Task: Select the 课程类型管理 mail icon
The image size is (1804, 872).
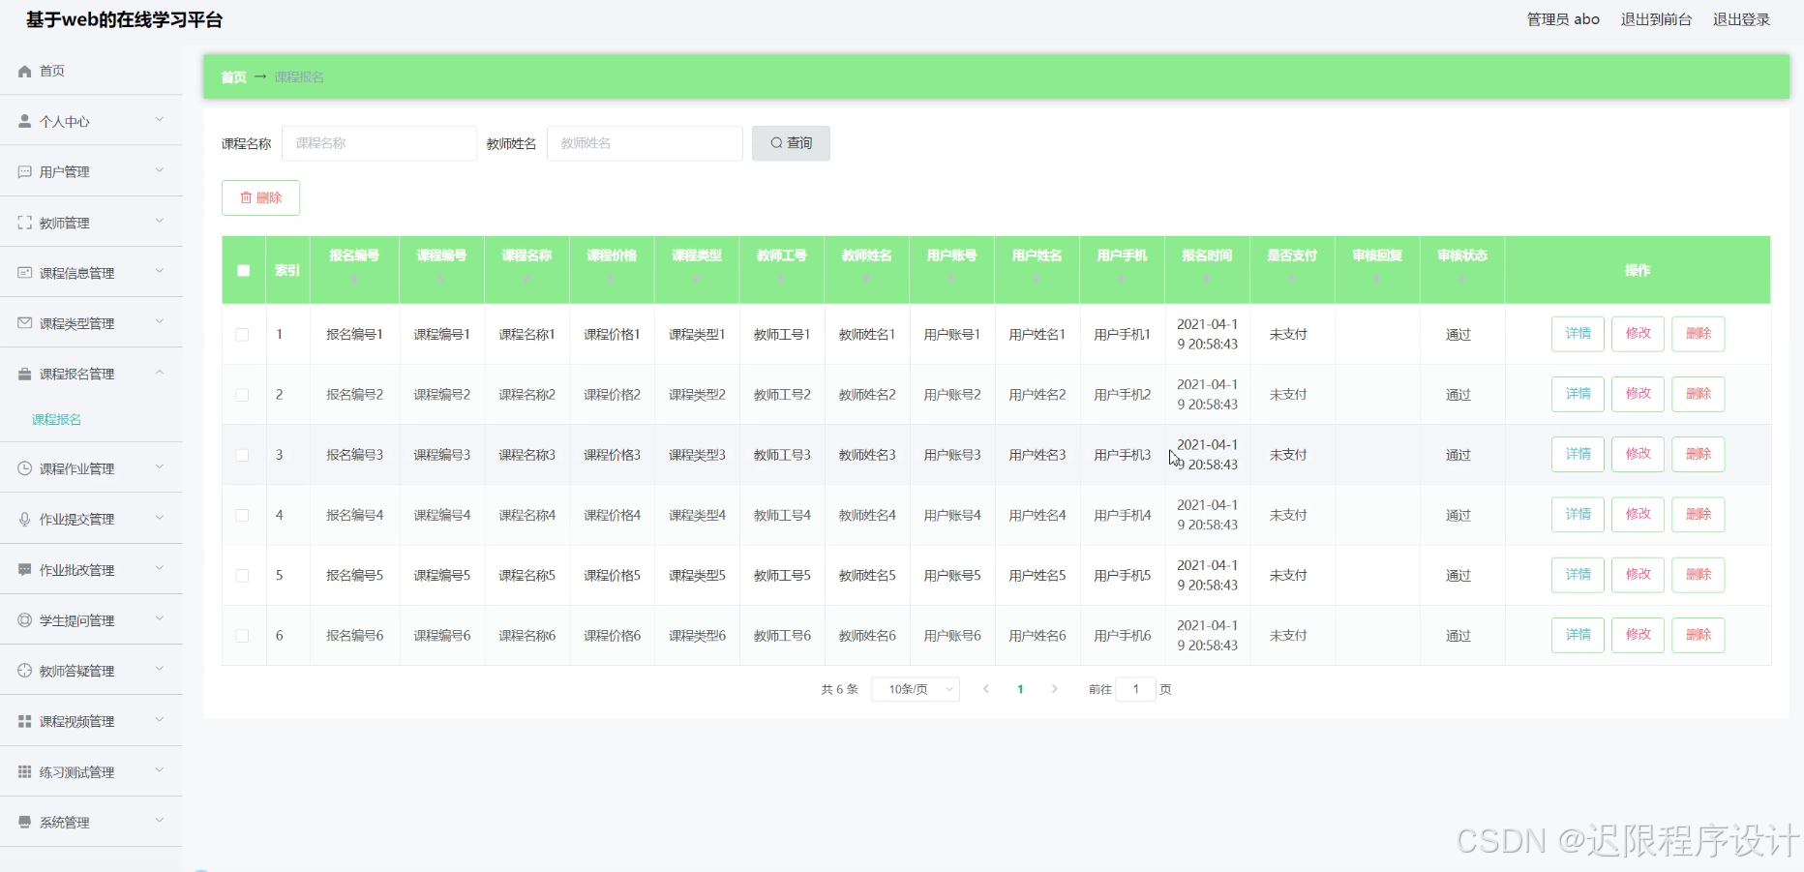Action: pyautogui.click(x=23, y=322)
